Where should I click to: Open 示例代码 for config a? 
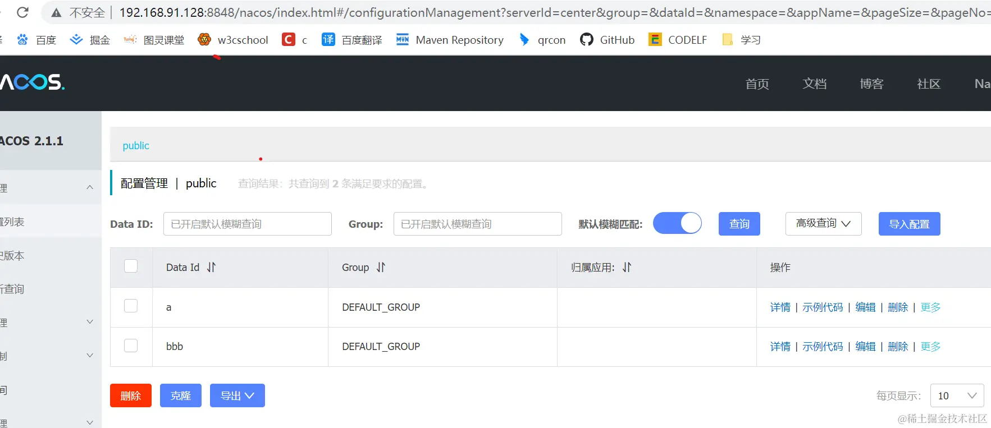pos(823,307)
